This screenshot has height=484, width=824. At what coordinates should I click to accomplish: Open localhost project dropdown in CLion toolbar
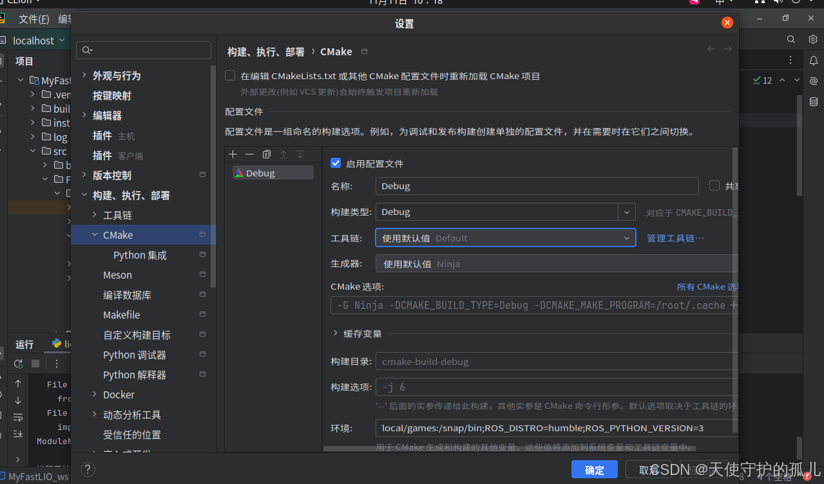coord(39,41)
